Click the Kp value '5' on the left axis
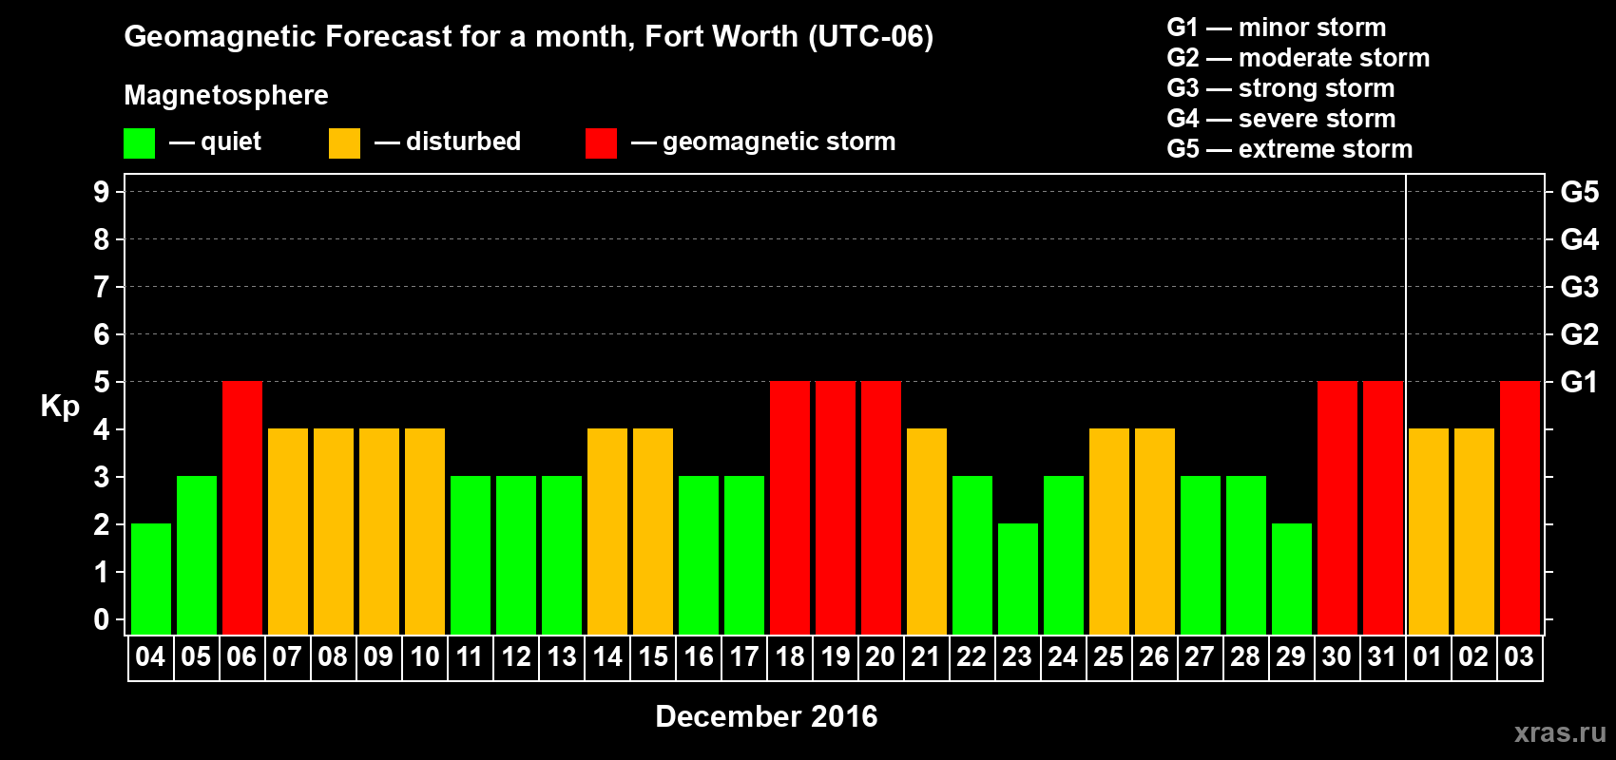 tap(102, 382)
